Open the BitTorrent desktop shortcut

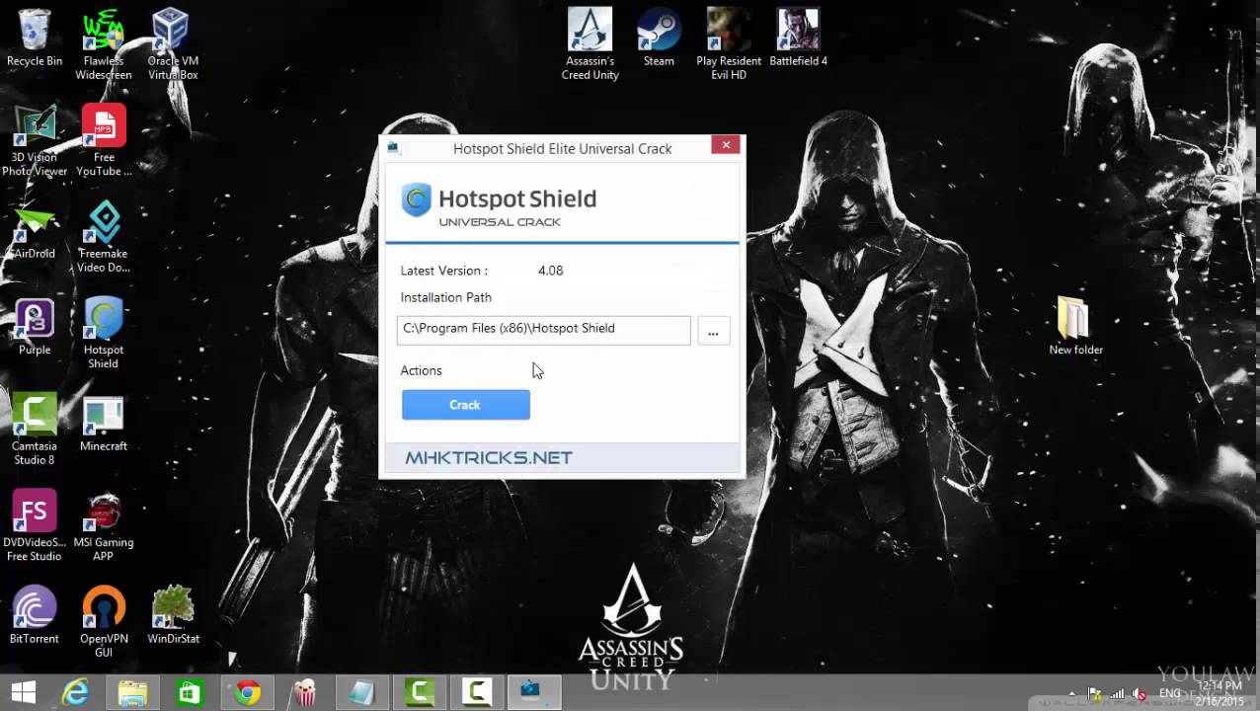coord(35,615)
